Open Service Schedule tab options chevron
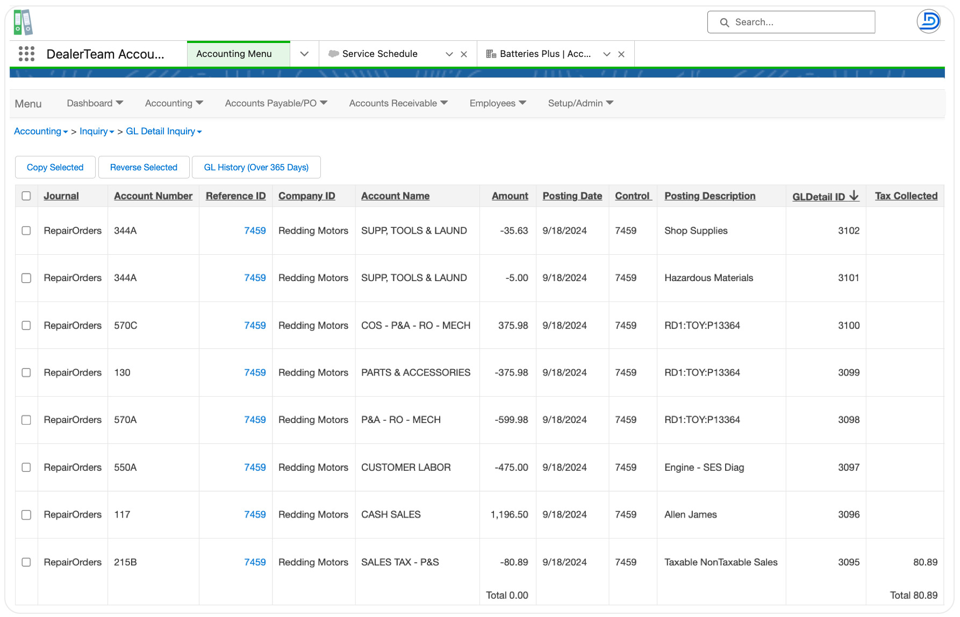The image size is (960, 617). tap(449, 54)
